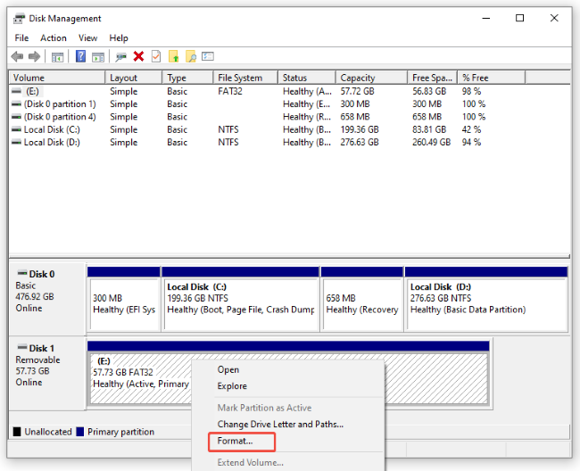Viewport: 580px width, 471px height.
Task: Sort by the Type column header
Action: point(188,78)
